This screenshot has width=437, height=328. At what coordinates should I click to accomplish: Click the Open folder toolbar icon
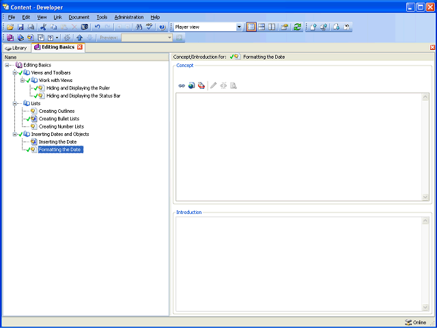10,27
